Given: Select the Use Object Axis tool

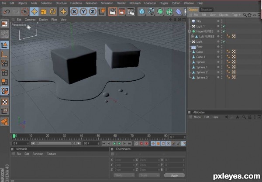Looking at the screenshot, I should [x=4, y=55].
